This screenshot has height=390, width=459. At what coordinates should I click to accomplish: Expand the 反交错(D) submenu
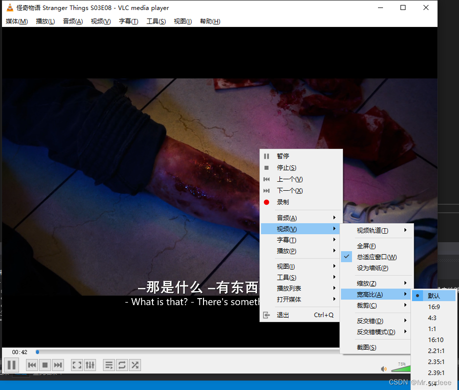coord(376,321)
